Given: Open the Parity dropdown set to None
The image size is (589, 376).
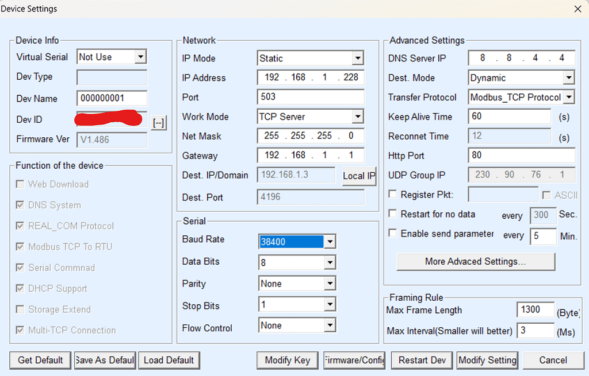Looking at the screenshot, I should coord(330,283).
